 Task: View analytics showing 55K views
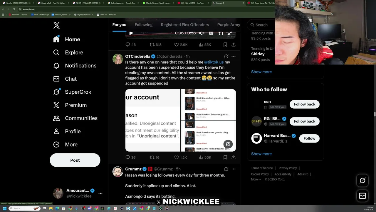tap(205, 44)
